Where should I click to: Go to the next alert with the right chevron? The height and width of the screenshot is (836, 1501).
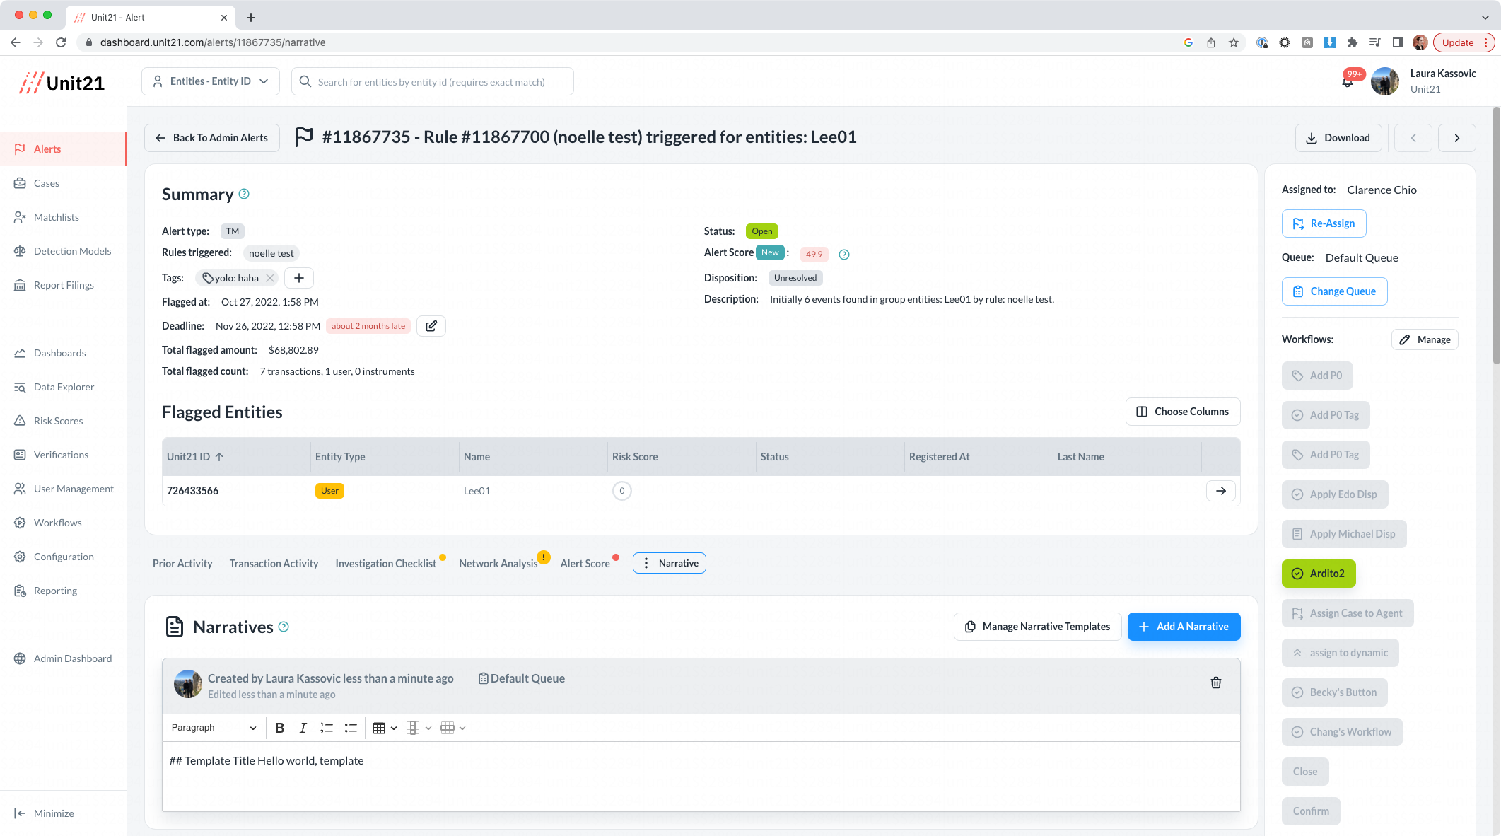[x=1456, y=138]
